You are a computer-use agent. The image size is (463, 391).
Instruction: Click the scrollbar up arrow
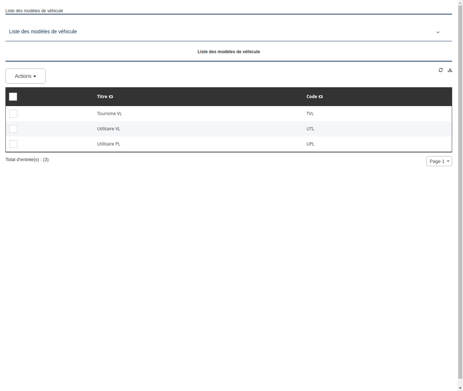(460, 2)
